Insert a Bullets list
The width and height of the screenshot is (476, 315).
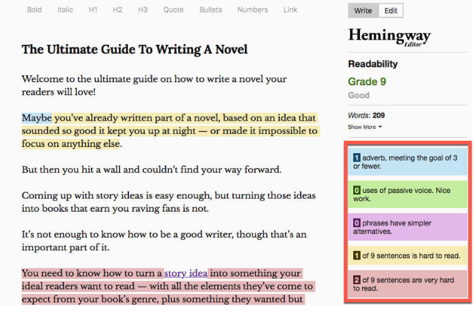tap(211, 10)
